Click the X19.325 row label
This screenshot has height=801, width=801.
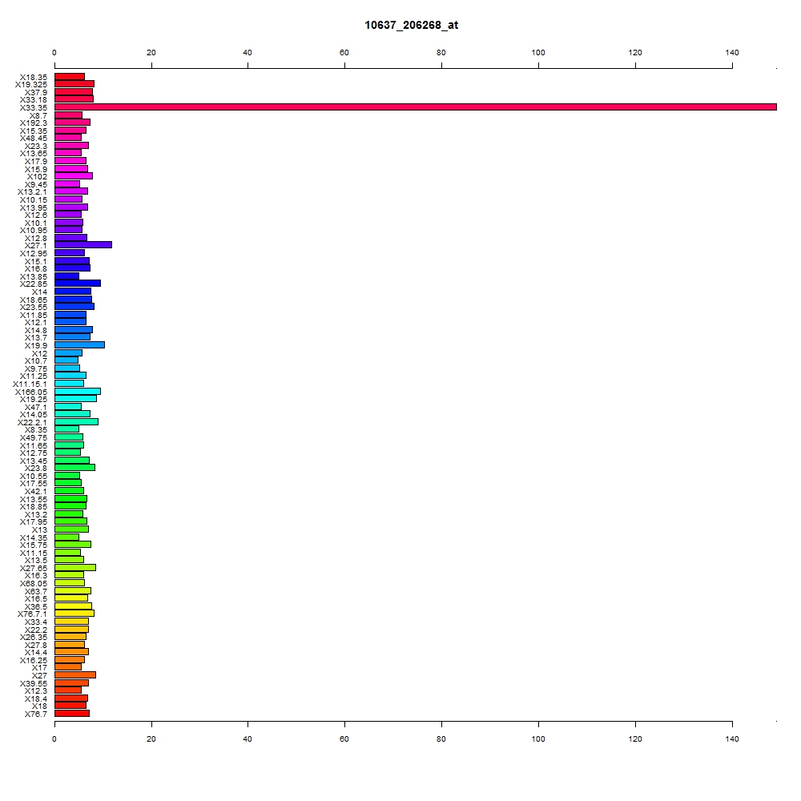pyautogui.click(x=31, y=85)
